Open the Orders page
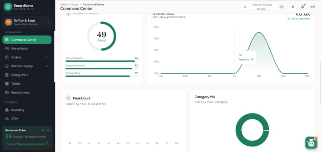 27,57
